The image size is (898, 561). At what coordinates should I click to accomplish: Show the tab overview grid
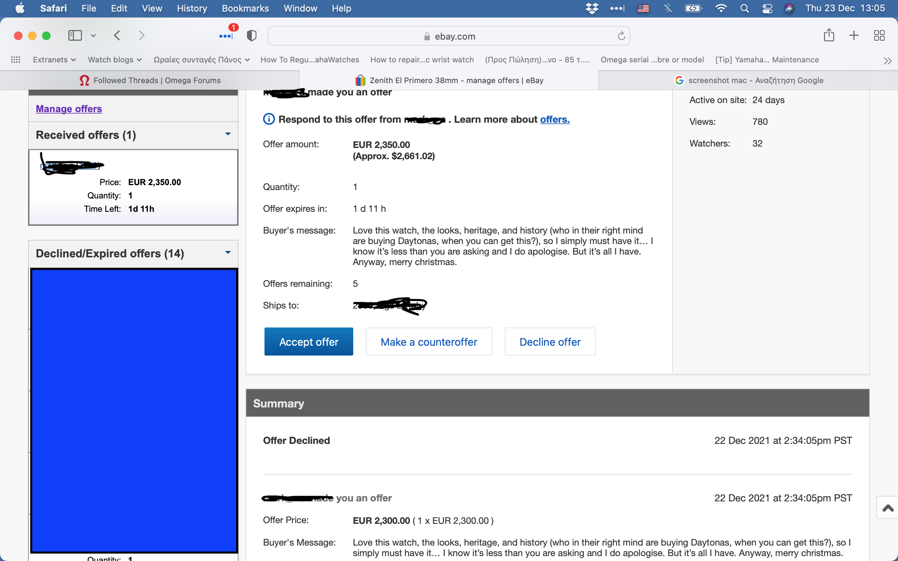click(879, 36)
